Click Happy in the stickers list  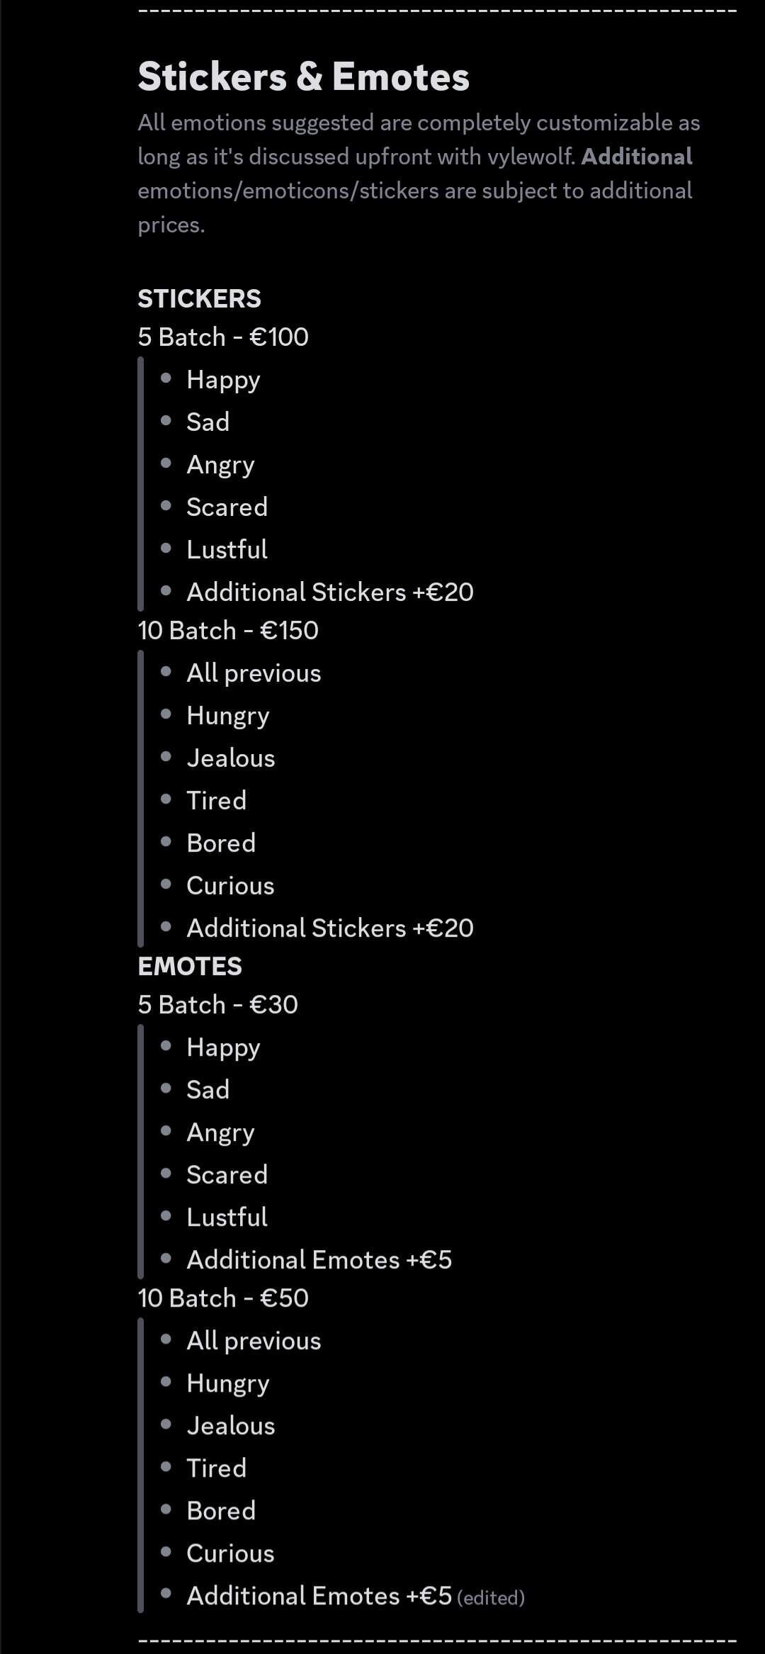tap(223, 380)
